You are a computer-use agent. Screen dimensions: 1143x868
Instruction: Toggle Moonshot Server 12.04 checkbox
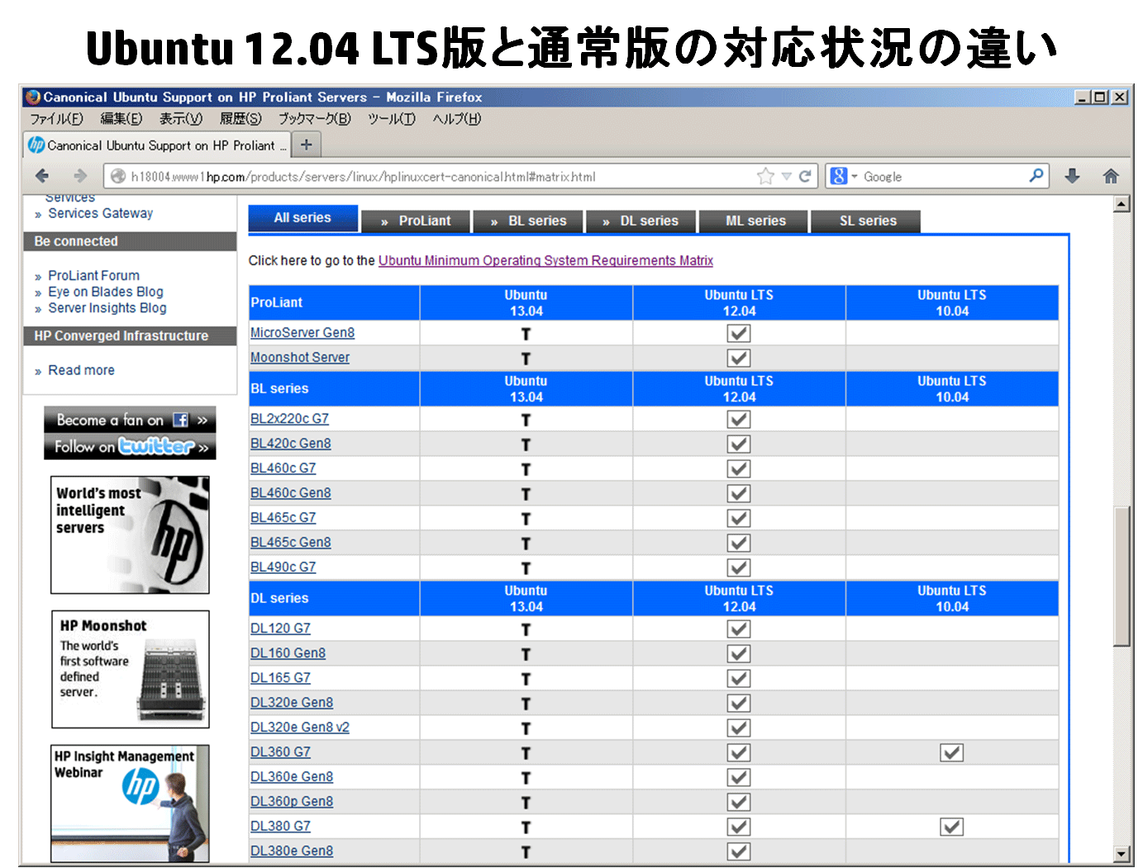739,358
